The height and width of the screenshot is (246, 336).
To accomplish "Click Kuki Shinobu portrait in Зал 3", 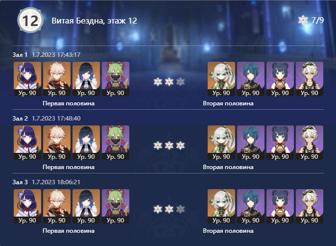I will click(116, 206).
